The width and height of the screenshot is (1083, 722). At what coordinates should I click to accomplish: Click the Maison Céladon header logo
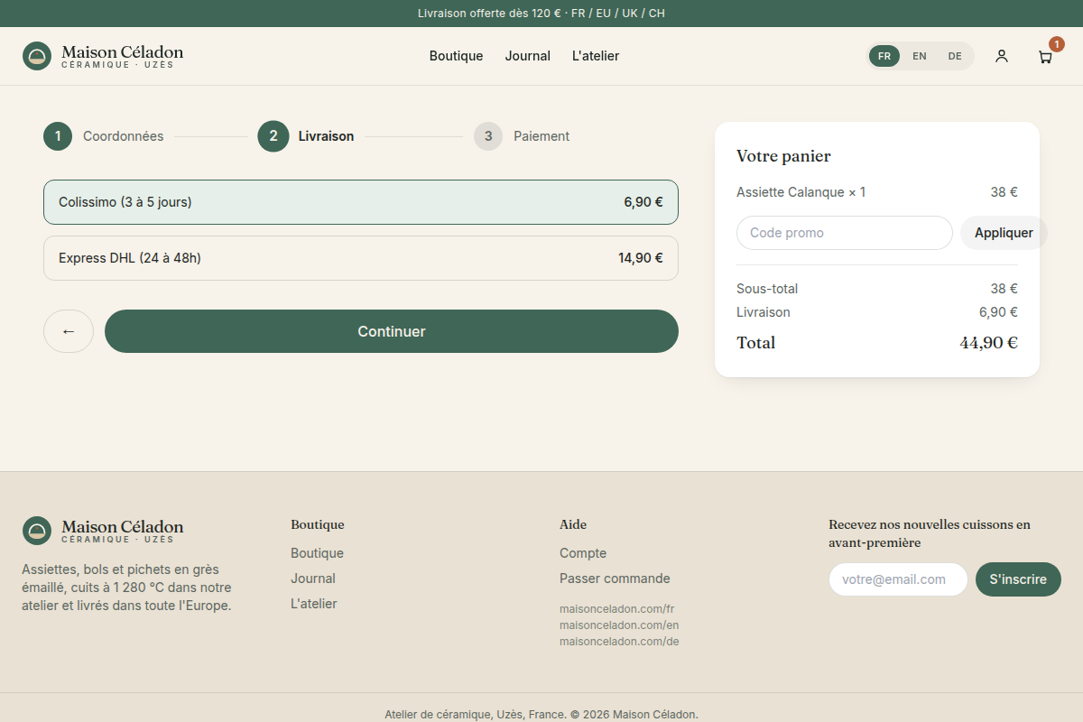point(103,56)
